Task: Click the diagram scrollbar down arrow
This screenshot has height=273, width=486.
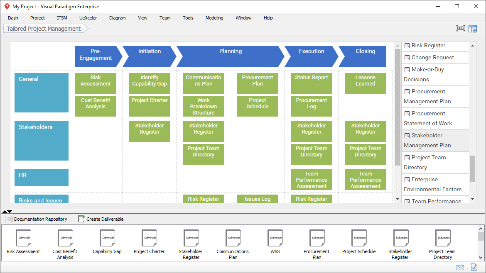Action: coord(398,199)
